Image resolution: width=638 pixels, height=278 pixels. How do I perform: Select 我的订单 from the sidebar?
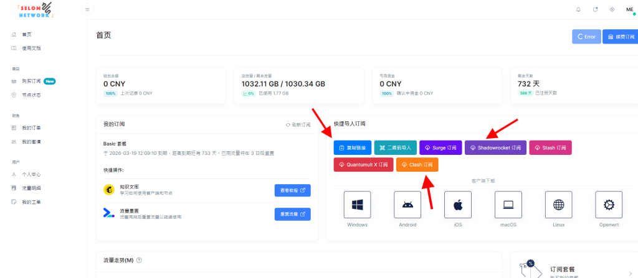(x=31, y=128)
